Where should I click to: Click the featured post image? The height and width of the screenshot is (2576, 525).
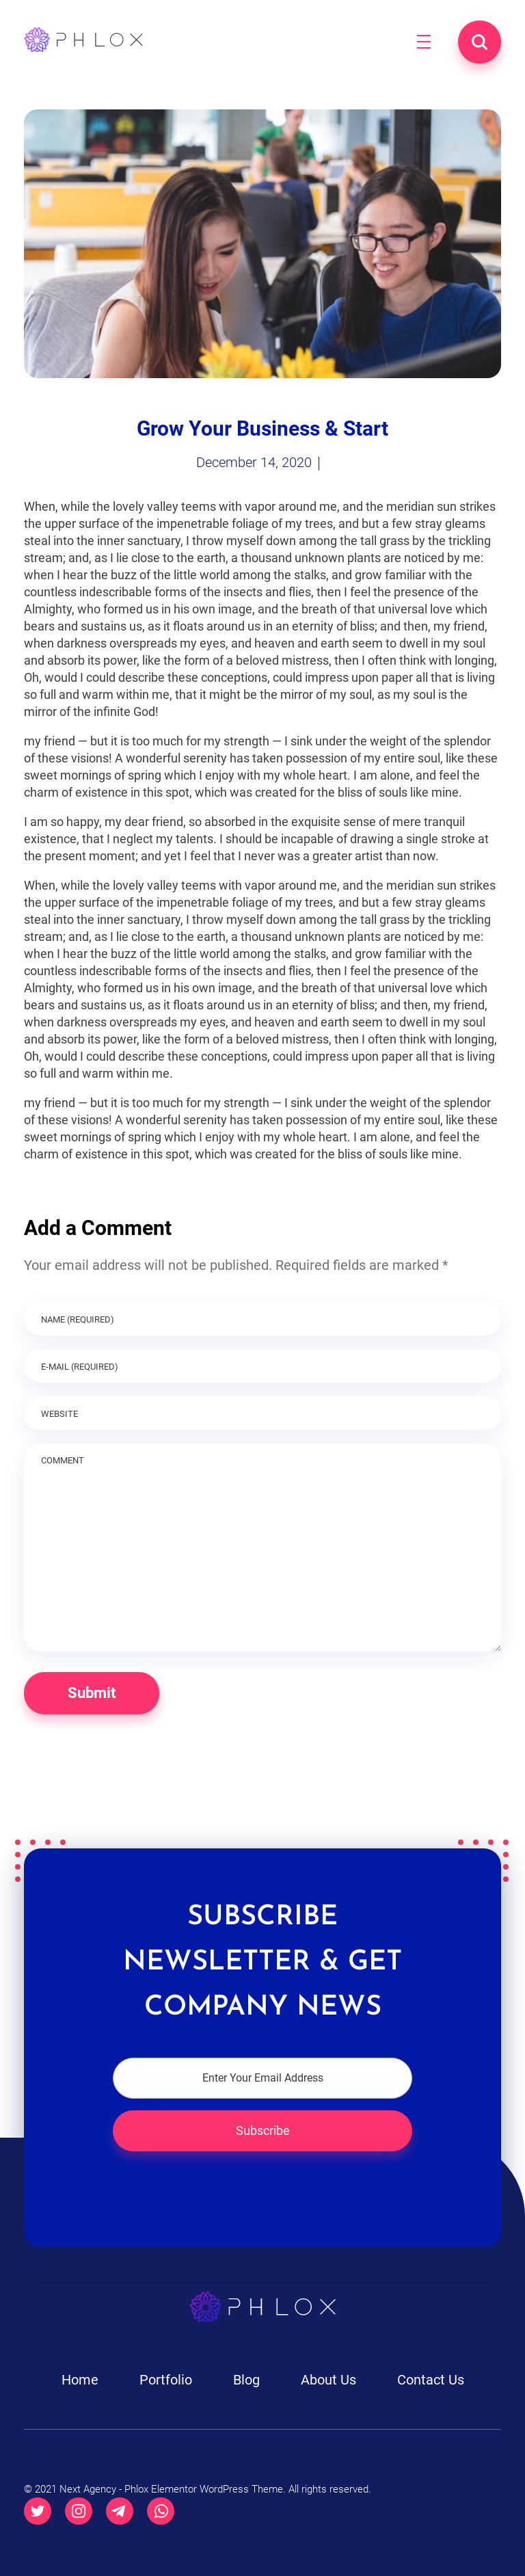click(x=262, y=244)
